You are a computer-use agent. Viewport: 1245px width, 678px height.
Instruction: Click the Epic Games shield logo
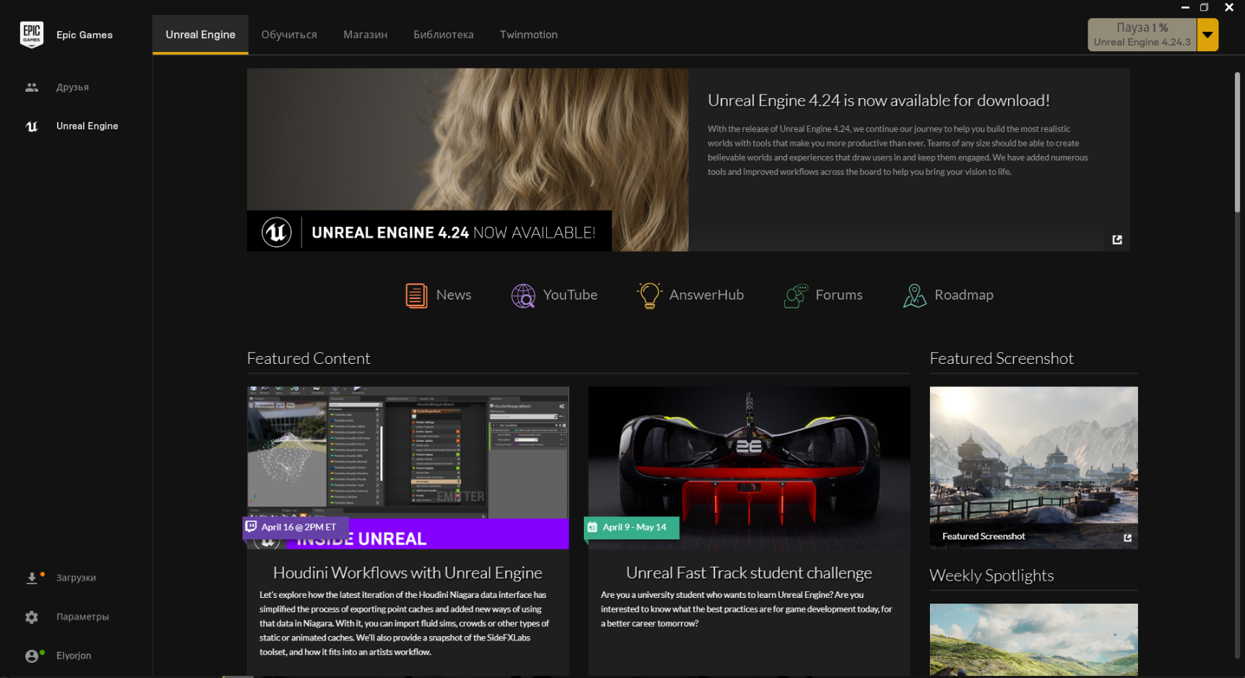click(32, 34)
